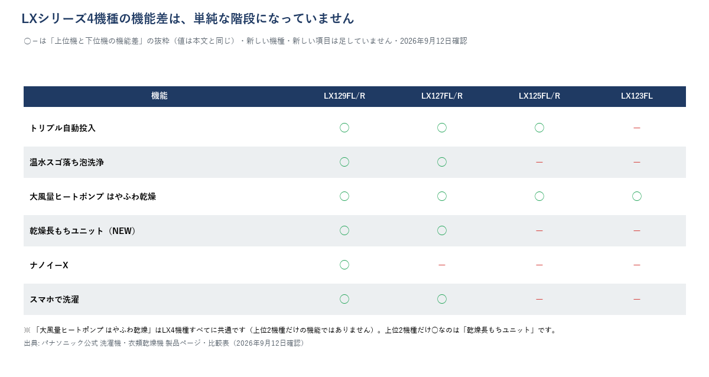Click the dash for 乾燥長もちユニット under LX125FL/R
Viewport: 709px width, 377px height.
point(539,230)
